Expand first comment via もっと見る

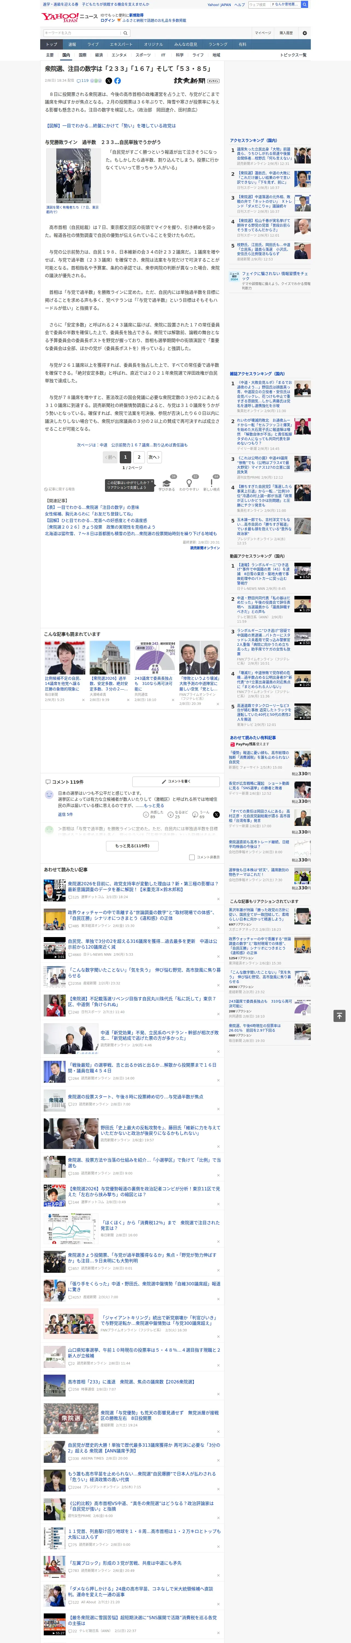coord(154,806)
